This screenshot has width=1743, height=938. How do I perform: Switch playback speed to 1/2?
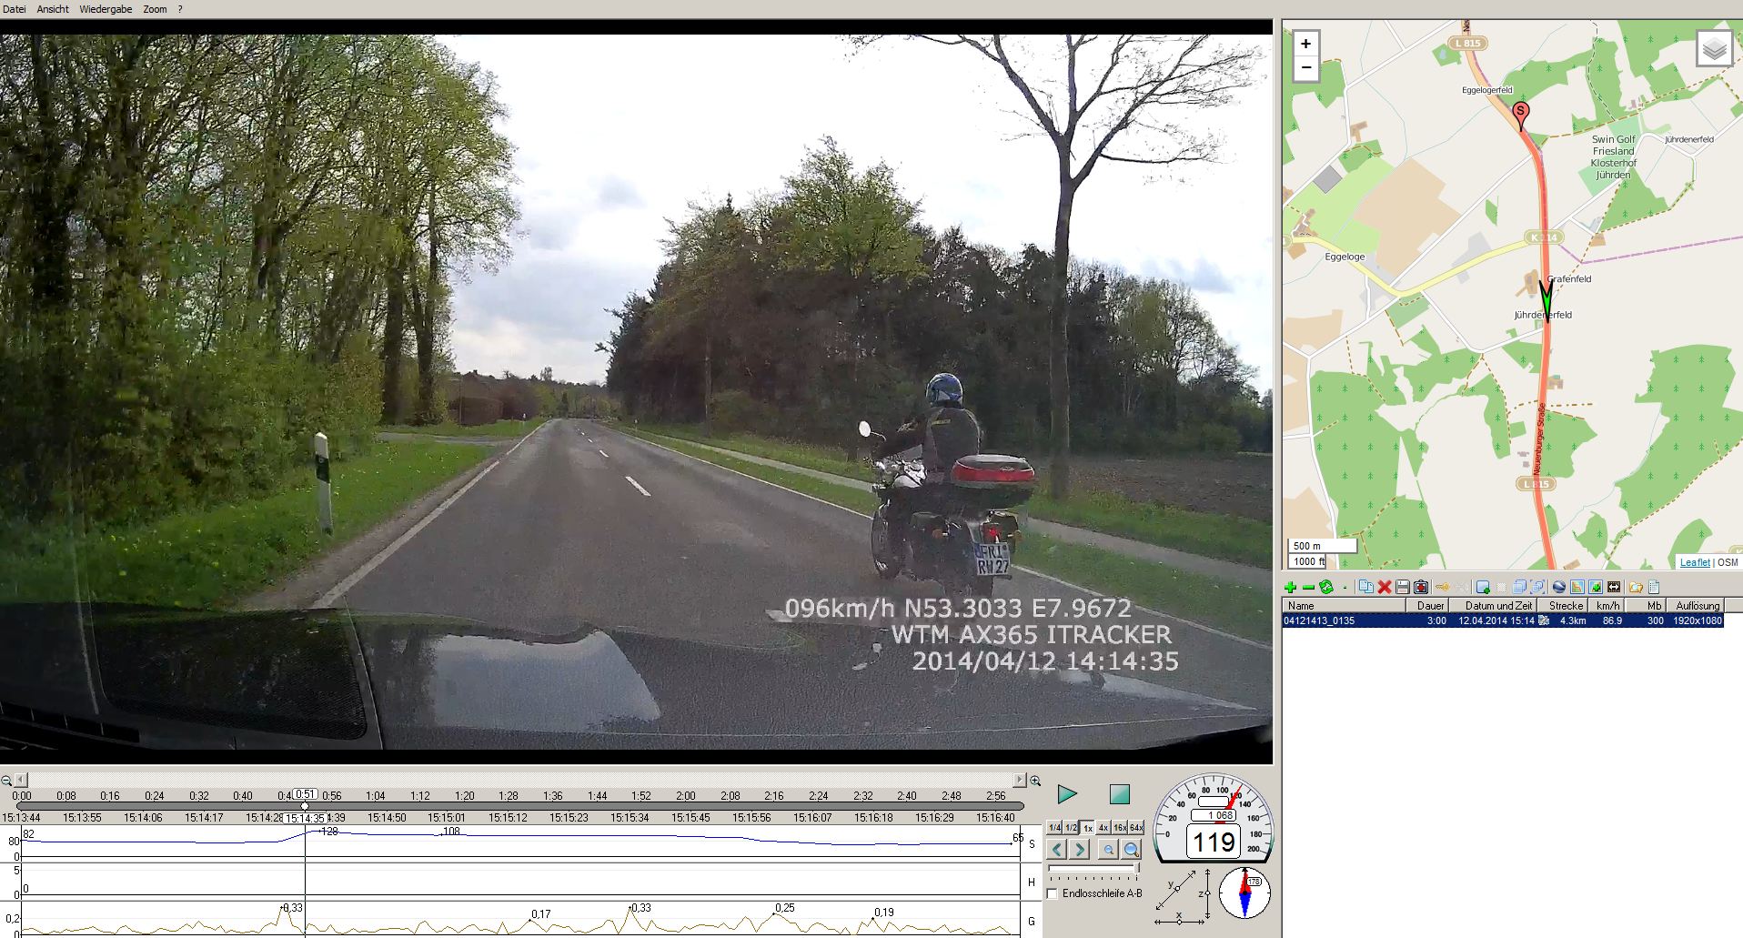point(1071,828)
